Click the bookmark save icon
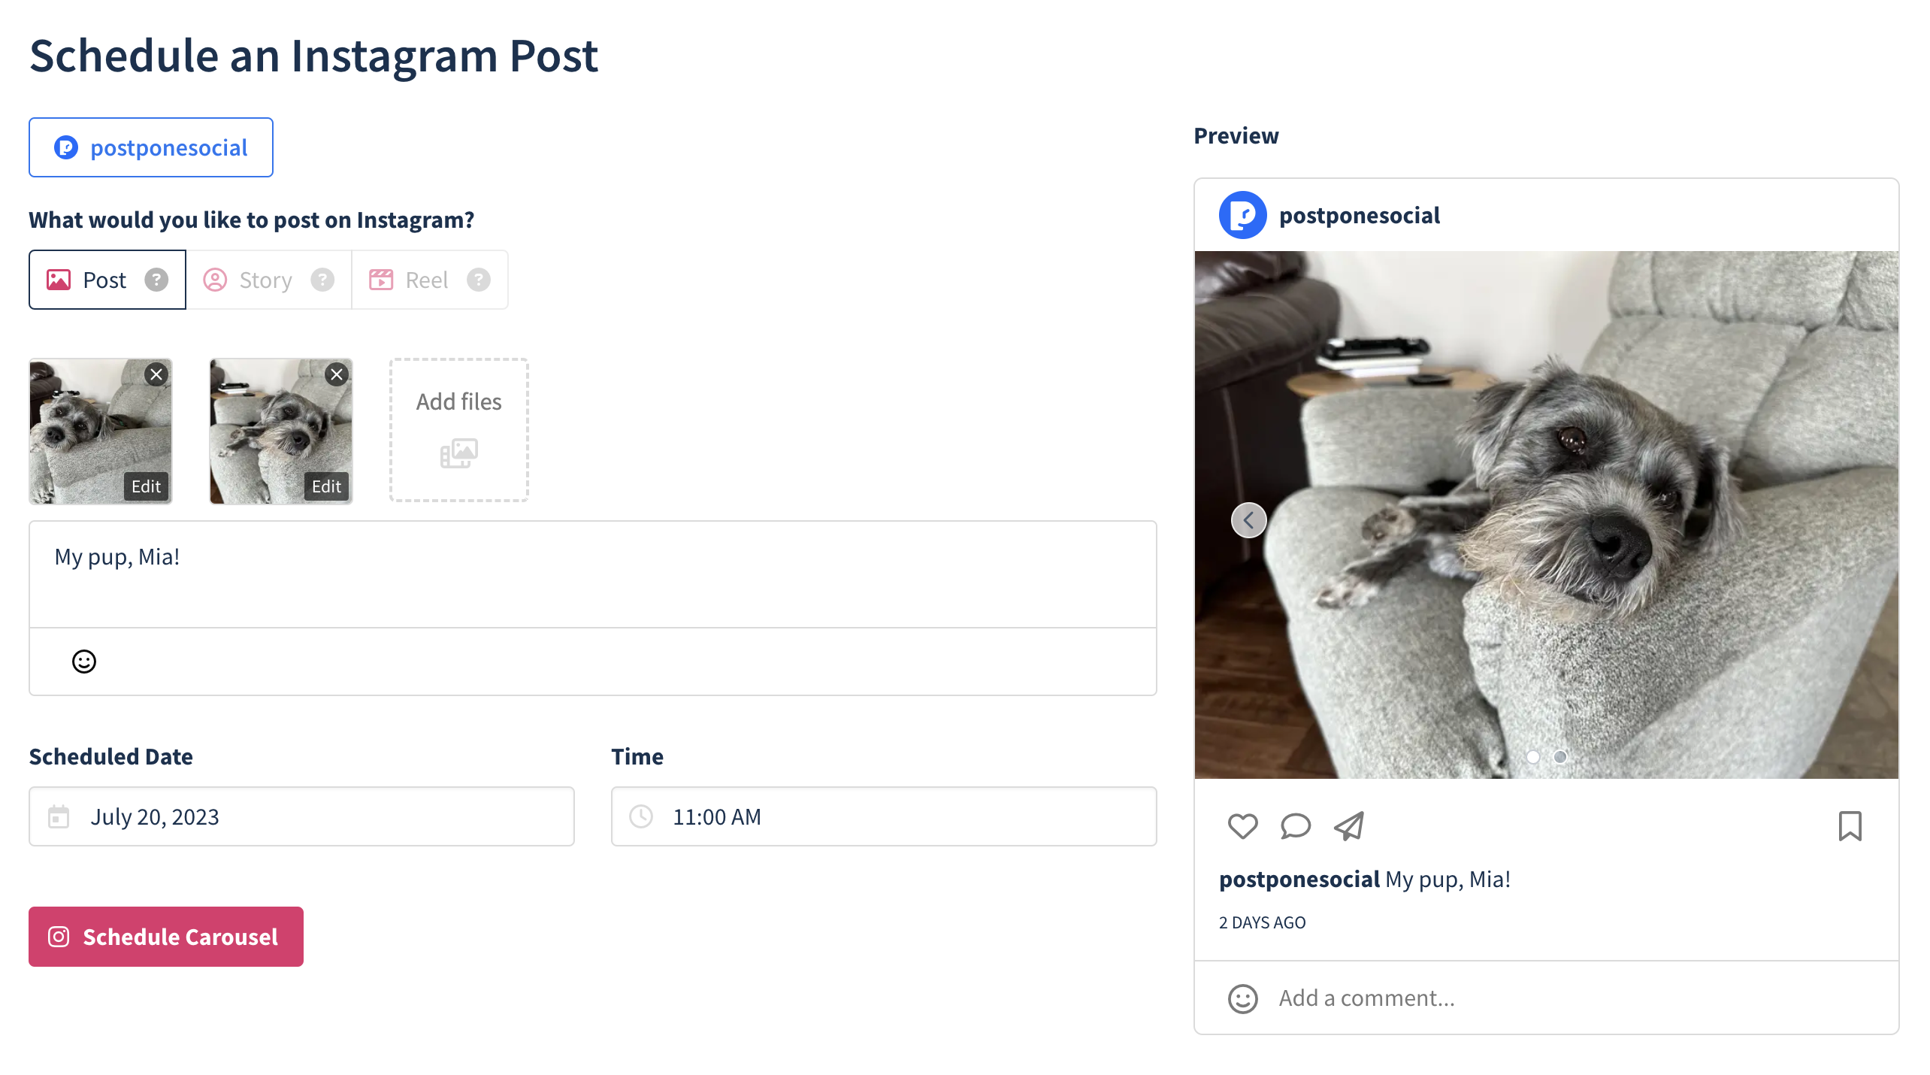The width and height of the screenshot is (1930, 1075). [x=1850, y=826]
